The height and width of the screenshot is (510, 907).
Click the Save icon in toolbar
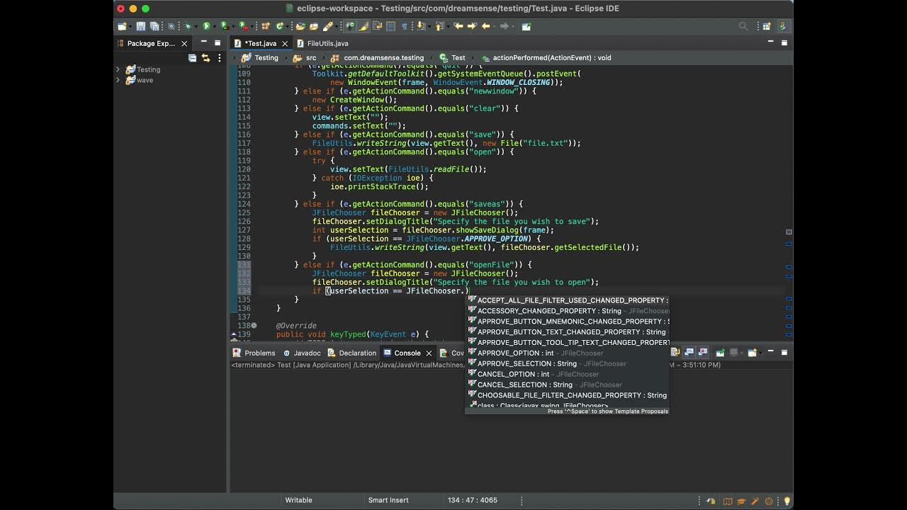coord(140,26)
